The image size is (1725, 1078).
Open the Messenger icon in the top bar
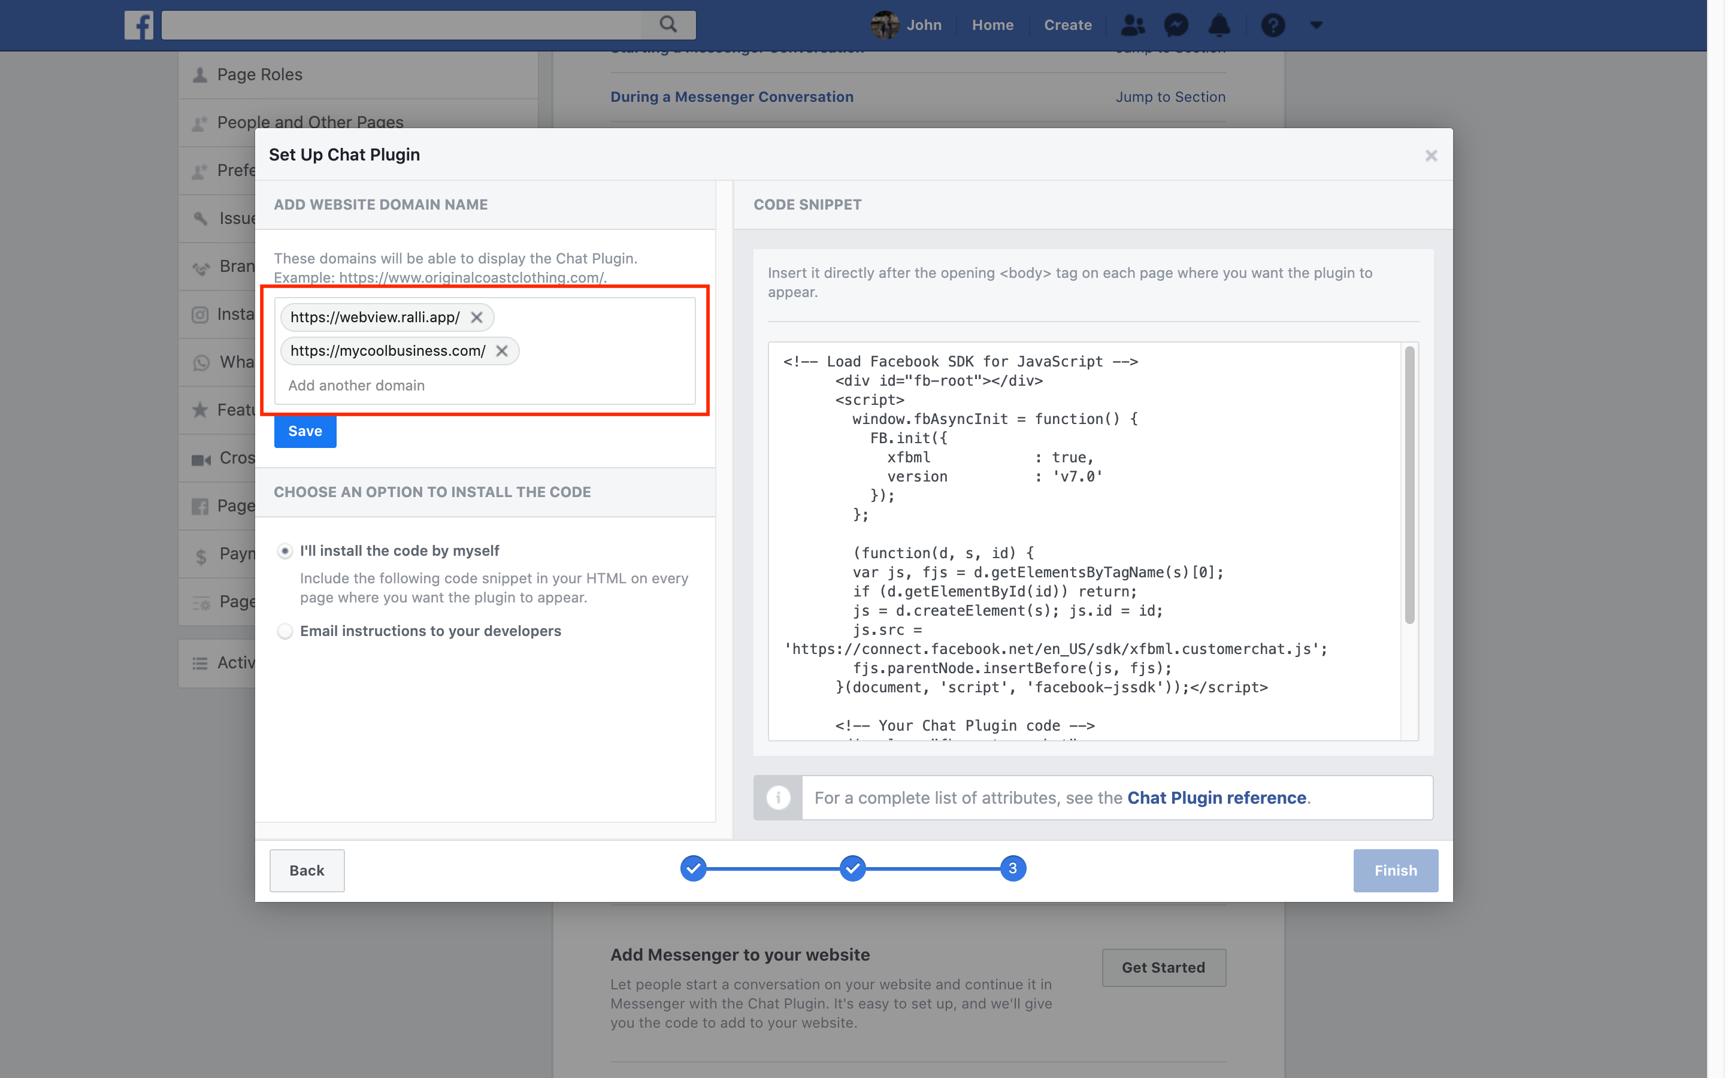pyautogui.click(x=1175, y=25)
